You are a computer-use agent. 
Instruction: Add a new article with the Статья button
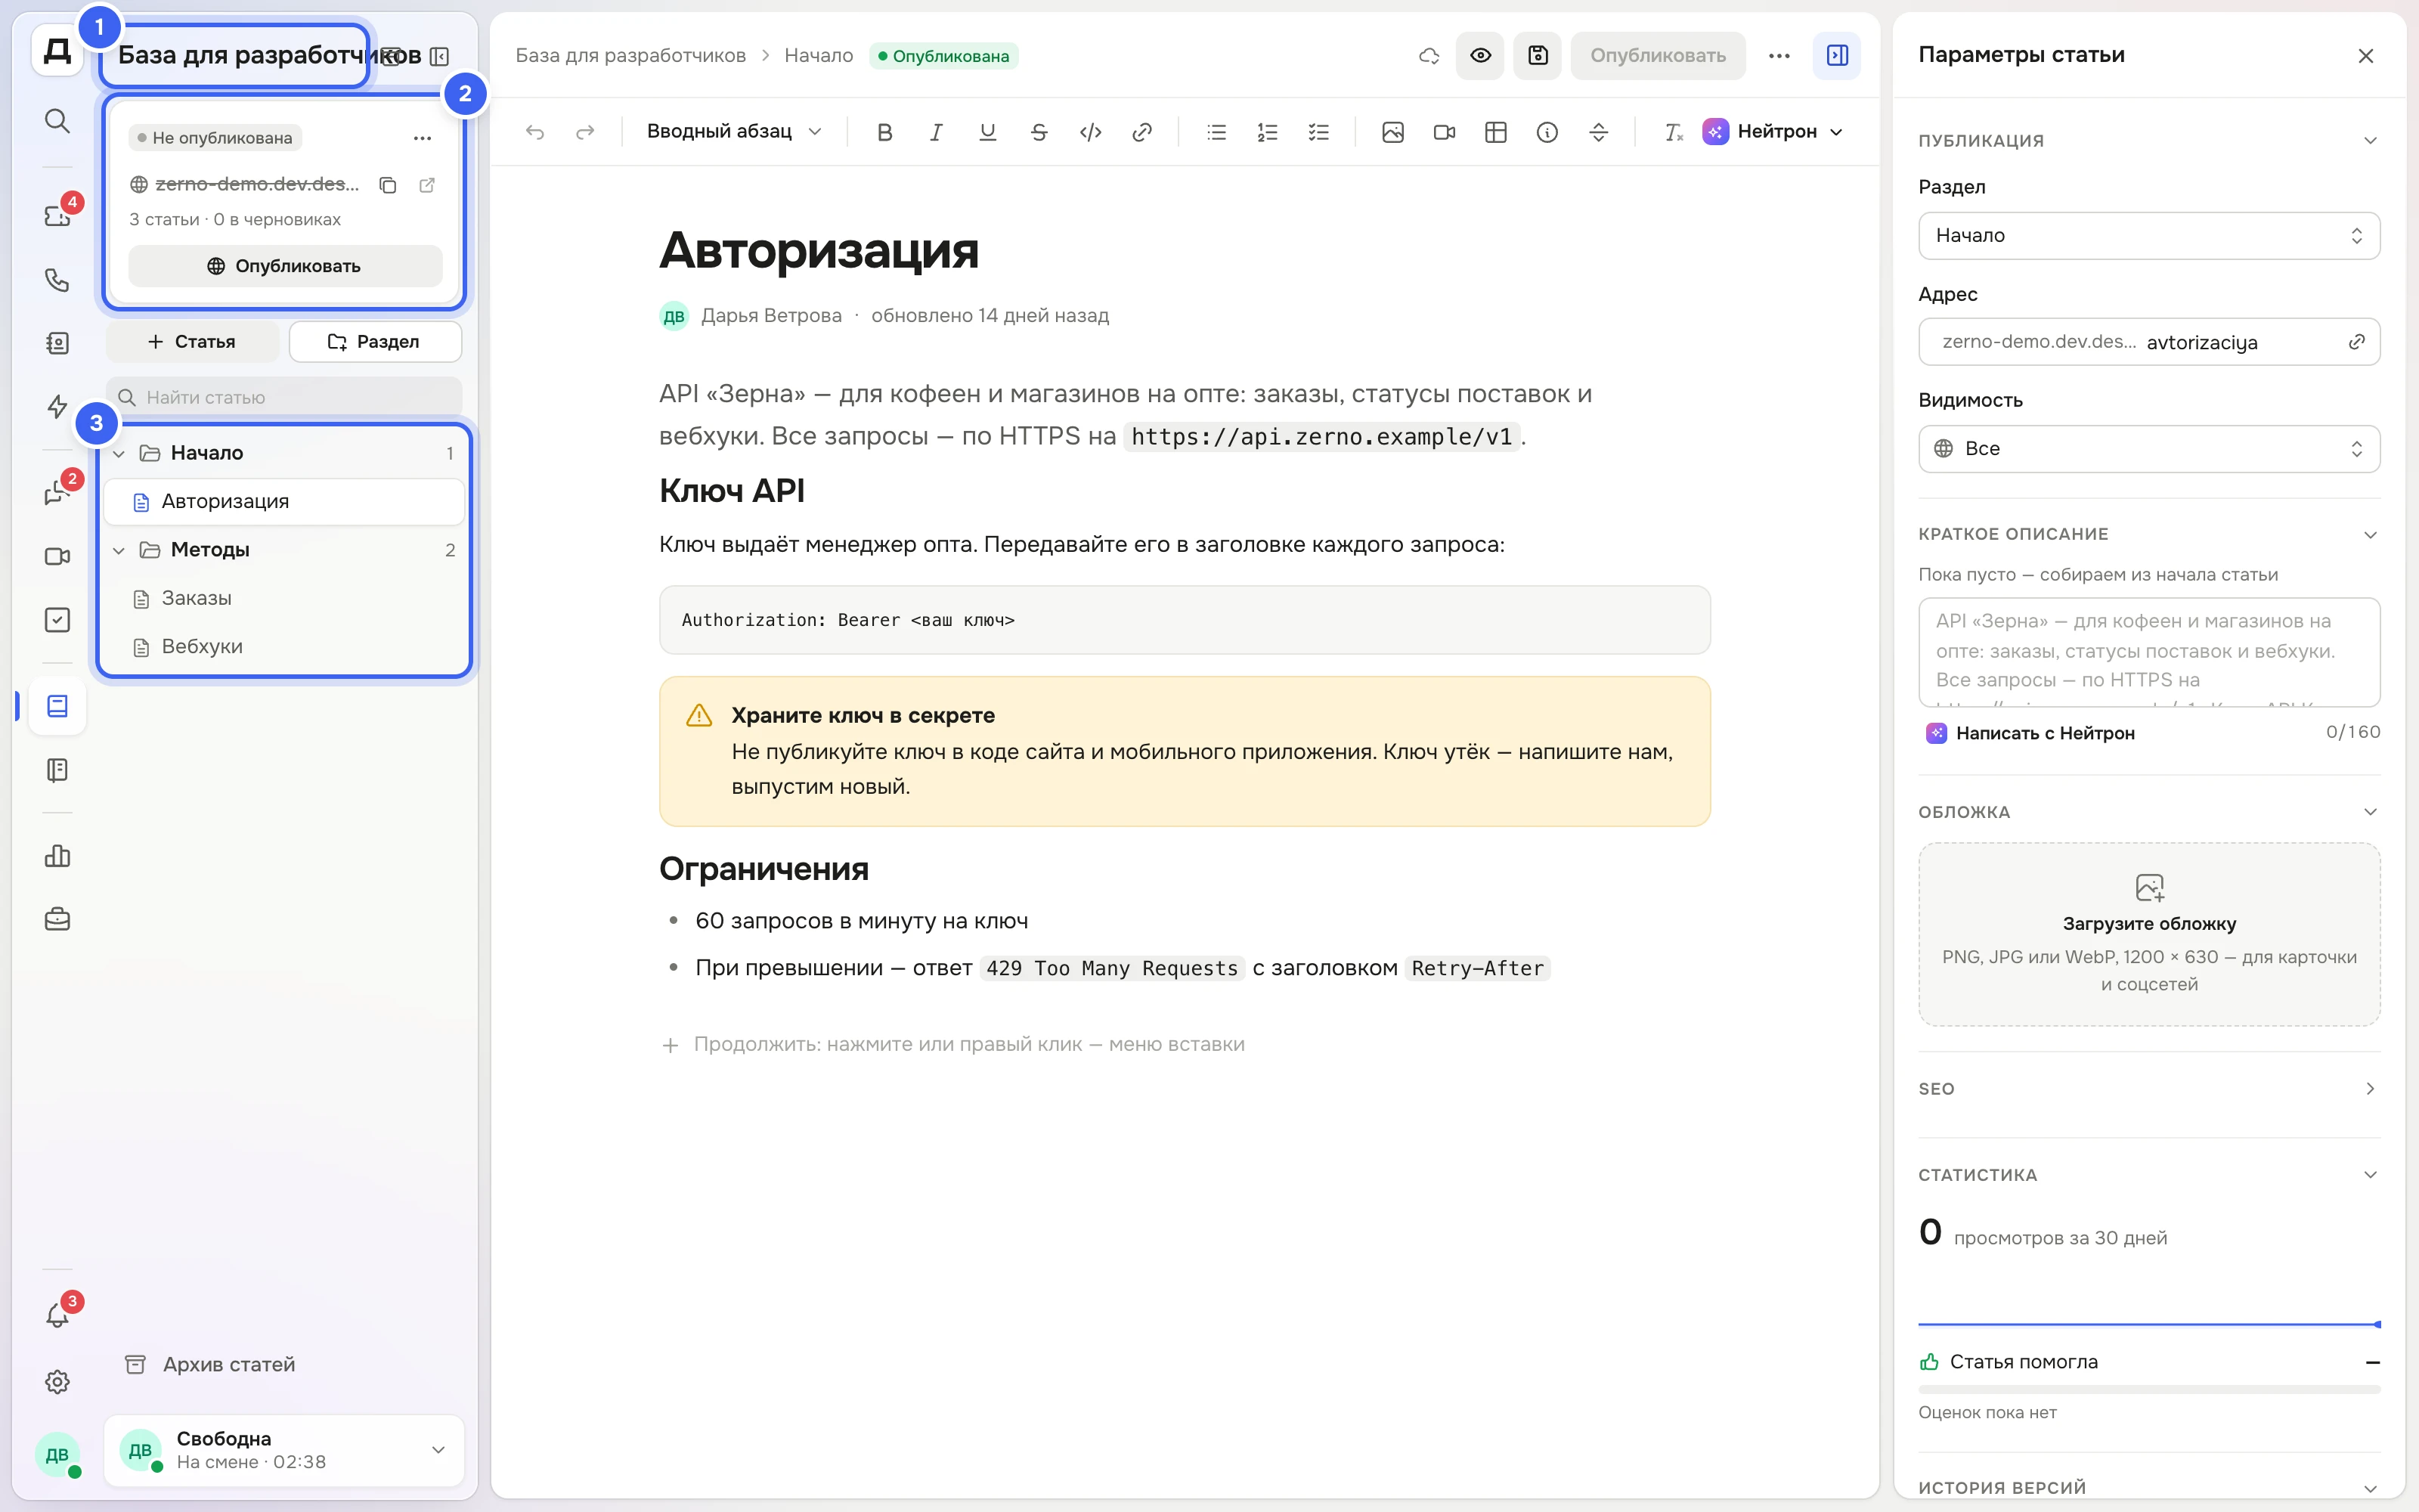(x=192, y=342)
